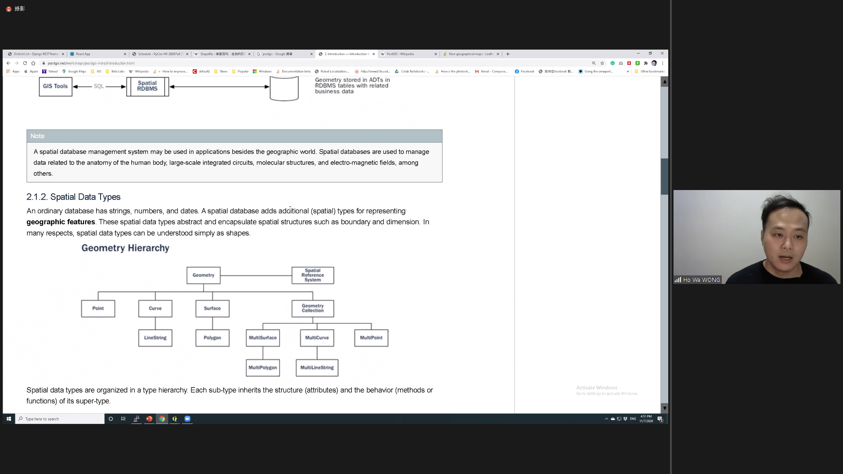Open the Popular bookmarks folder
843x474 pixels.
pos(240,71)
